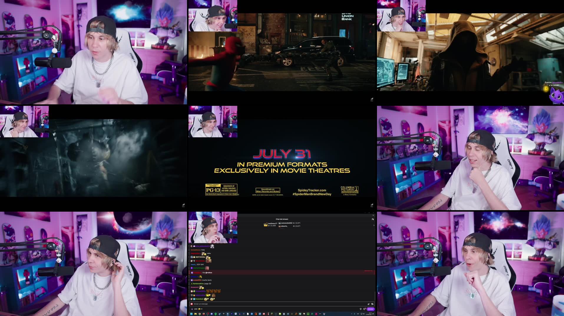Viewport: 564px width, 316px height.
Task: Open the emote picker in message box
Action: pos(372,304)
